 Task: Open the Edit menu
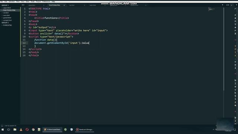tap(6, 1)
